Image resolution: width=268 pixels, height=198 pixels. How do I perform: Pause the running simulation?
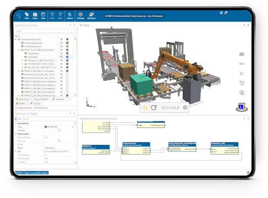[145, 108]
